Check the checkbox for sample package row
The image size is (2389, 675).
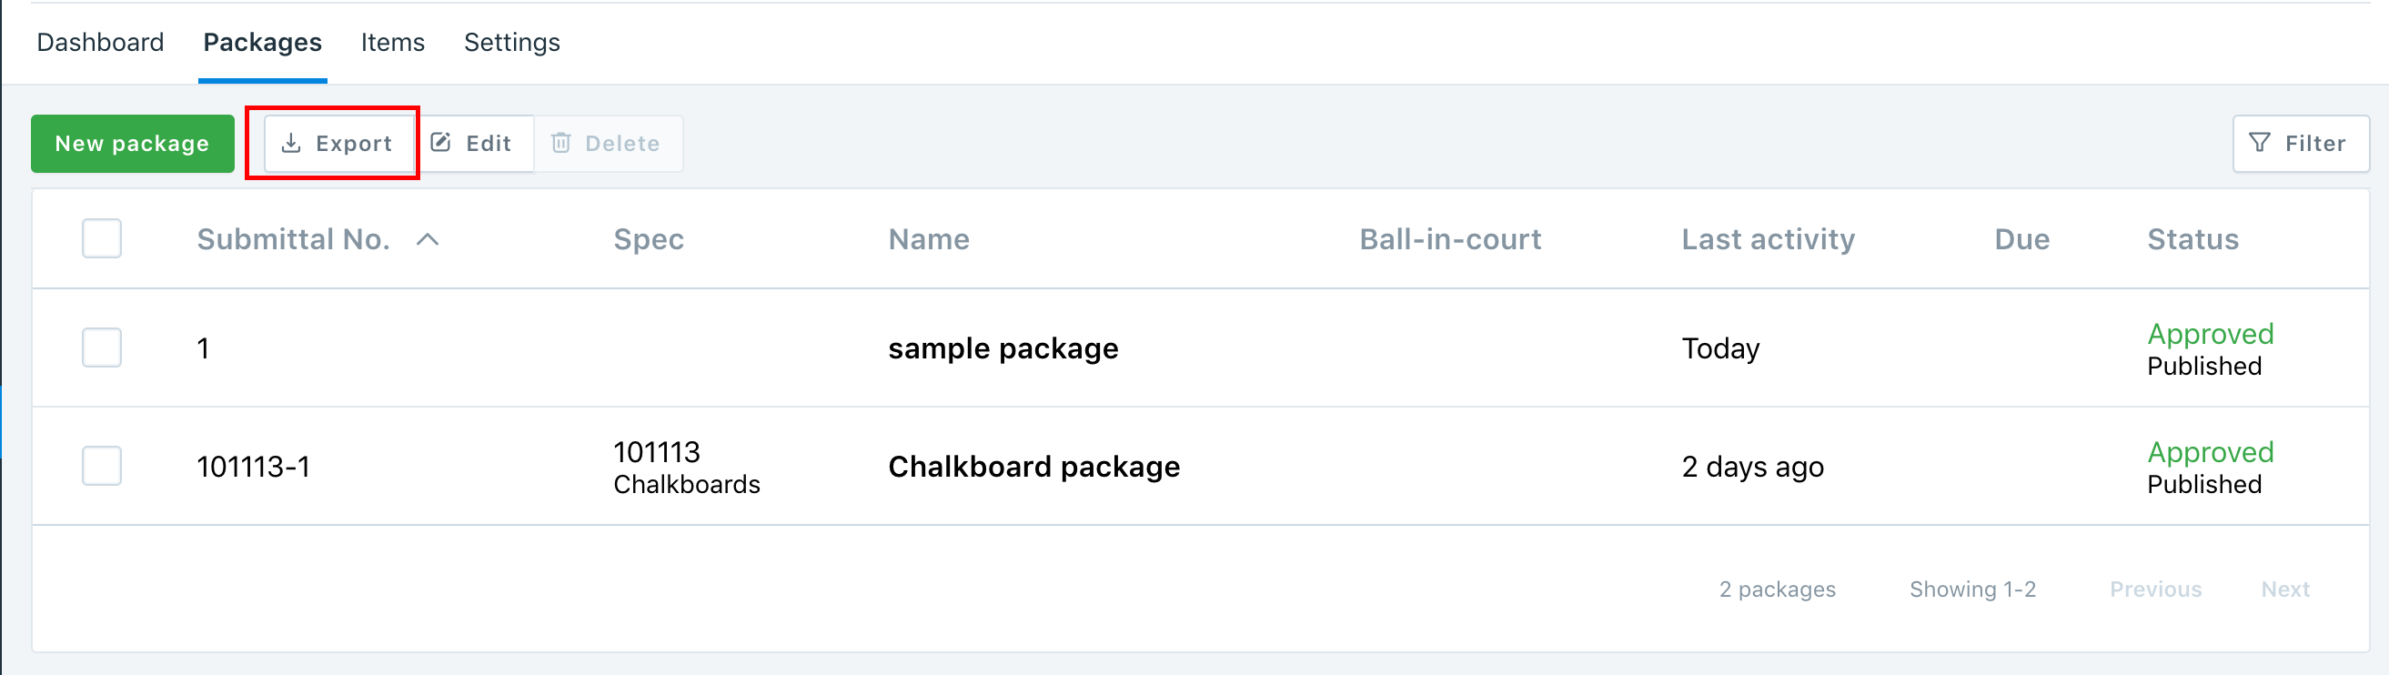(101, 348)
